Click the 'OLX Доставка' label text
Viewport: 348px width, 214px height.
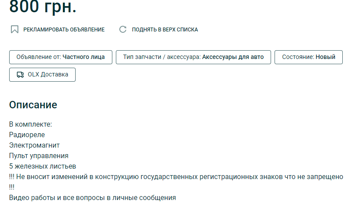pyautogui.click(x=48, y=75)
